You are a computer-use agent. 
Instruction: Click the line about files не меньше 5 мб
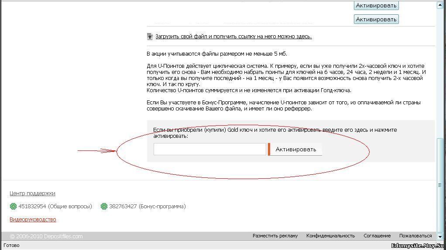217,54
